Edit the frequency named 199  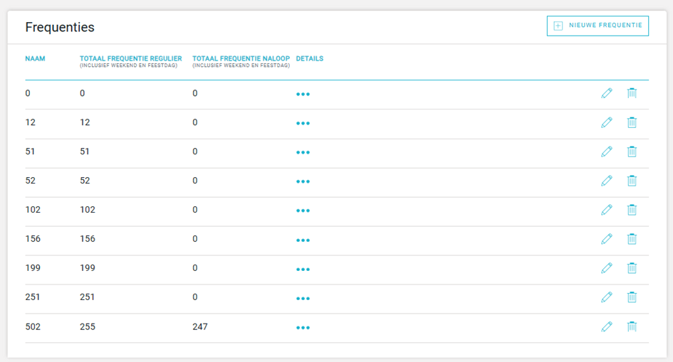coord(607,267)
